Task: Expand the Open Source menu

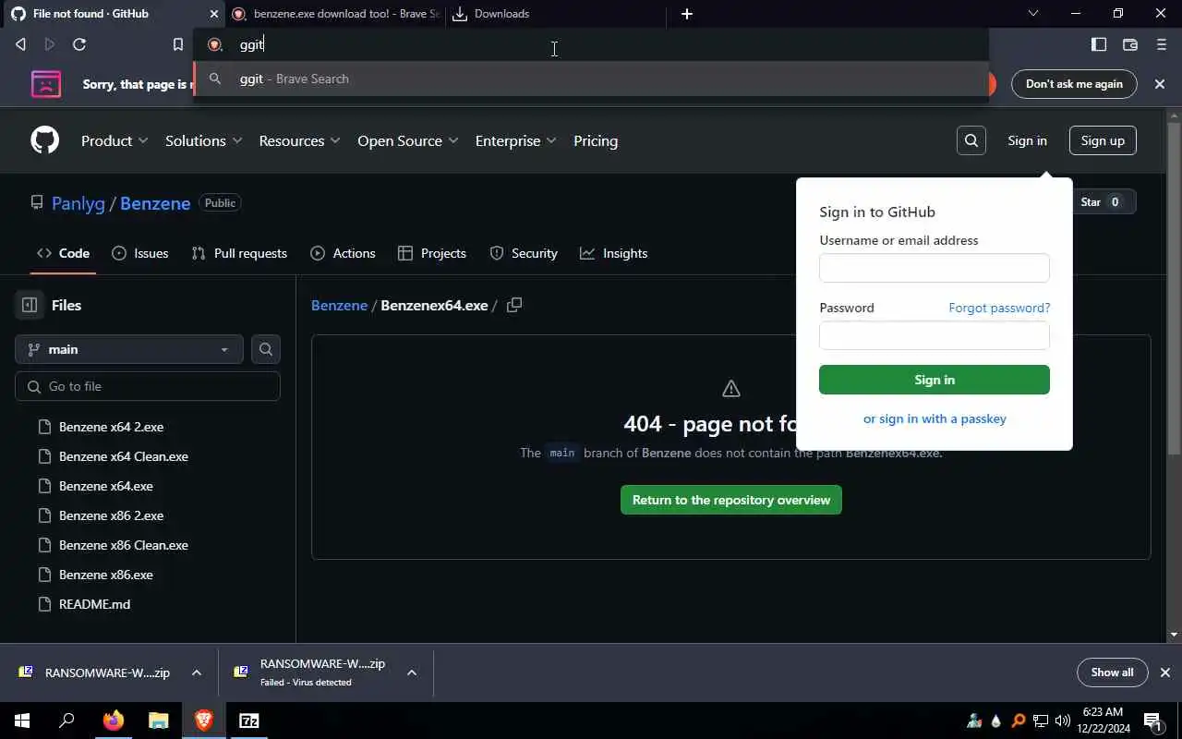Action: click(x=407, y=140)
